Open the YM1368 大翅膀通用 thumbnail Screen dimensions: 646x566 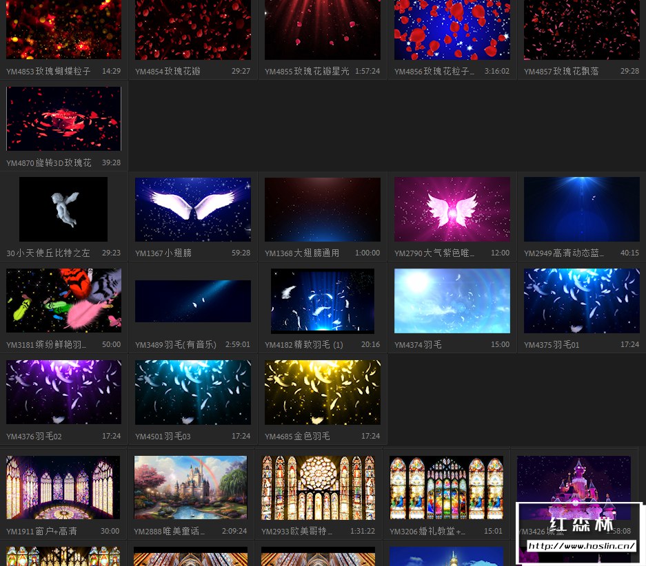(323, 209)
